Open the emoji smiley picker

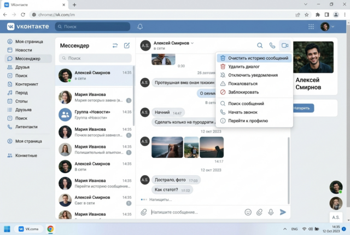tap(248, 212)
